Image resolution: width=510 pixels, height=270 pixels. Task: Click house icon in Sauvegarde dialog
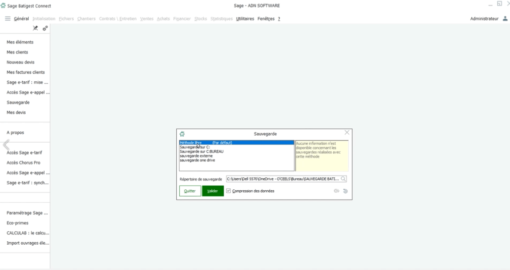point(182,134)
